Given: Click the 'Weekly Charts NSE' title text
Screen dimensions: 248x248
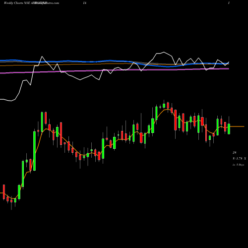Looking at the screenshot, I should [x=17, y=3].
